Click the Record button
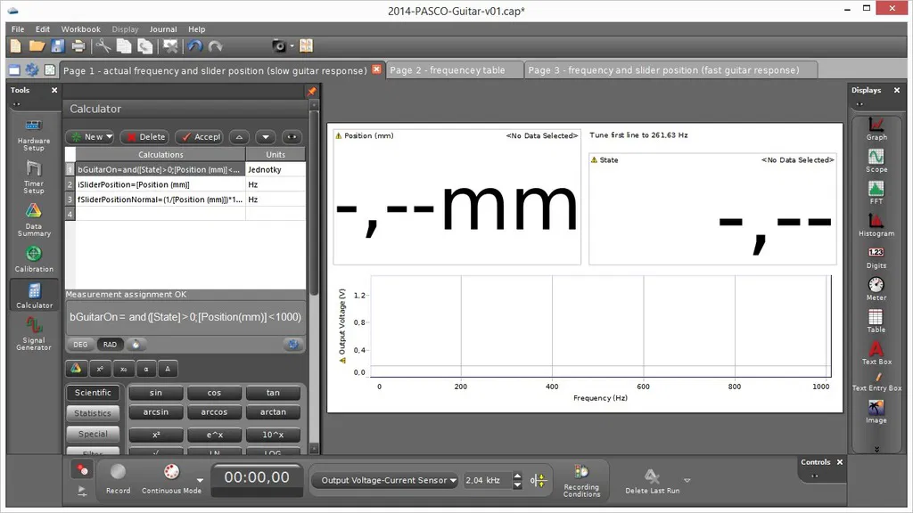The image size is (913, 513). coord(119,478)
